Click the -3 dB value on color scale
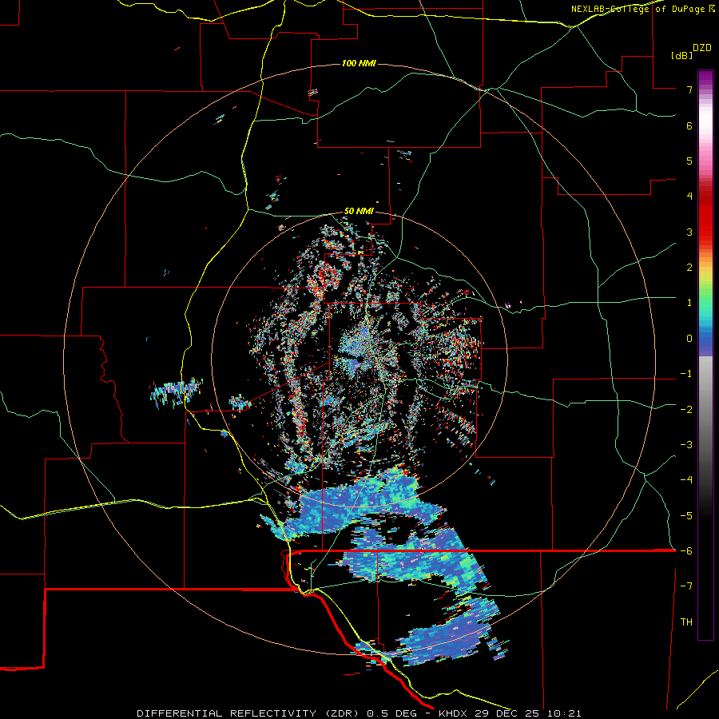This screenshot has height=719, width=719. pyautogui.click(x=686, y=445)
